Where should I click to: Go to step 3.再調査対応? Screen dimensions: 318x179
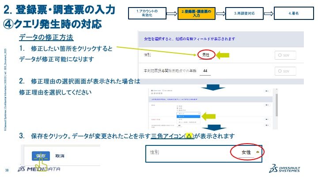pyautogui.click(x=244, y=13)
